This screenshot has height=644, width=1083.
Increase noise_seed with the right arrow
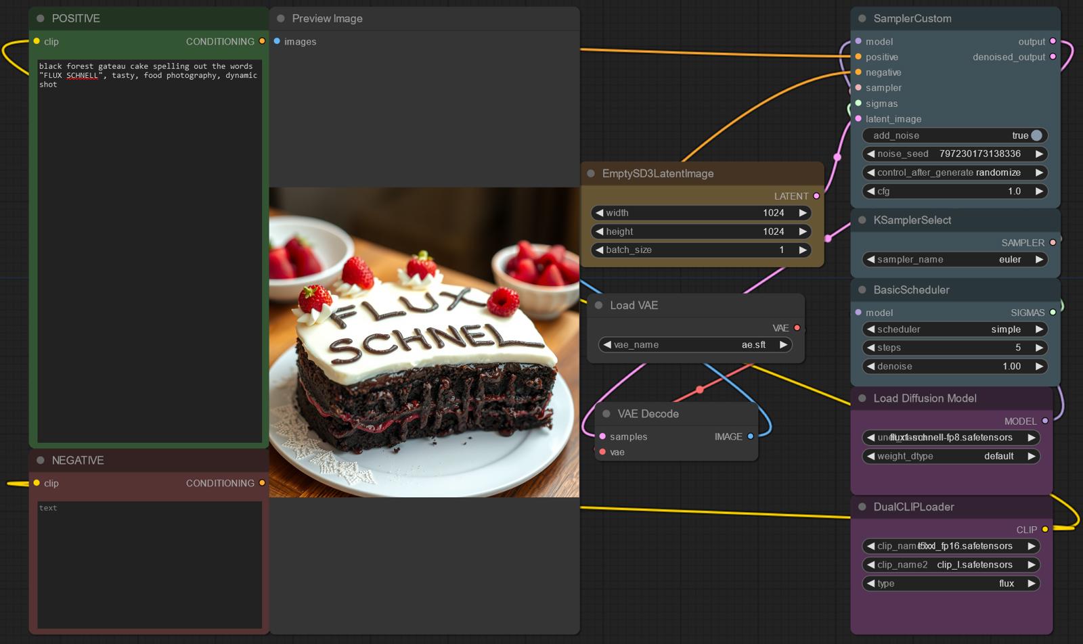pyautogui.click(x=1040, y=154)
